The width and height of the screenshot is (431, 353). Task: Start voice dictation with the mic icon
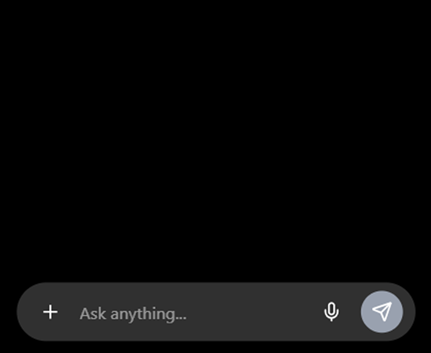pyautogui.click(x=332, y=312)
